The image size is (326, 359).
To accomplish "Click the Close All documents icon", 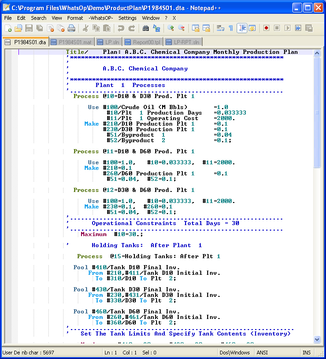I will 61,29.
